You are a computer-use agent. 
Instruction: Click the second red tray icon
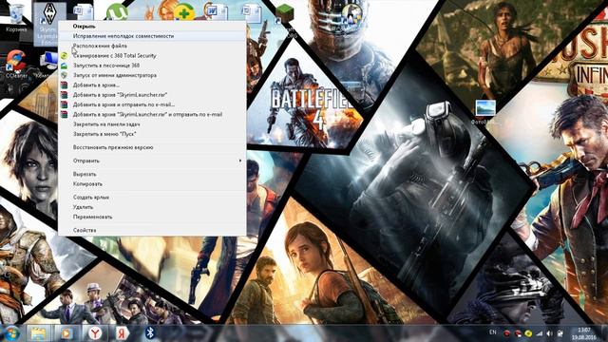coord(517,333)
